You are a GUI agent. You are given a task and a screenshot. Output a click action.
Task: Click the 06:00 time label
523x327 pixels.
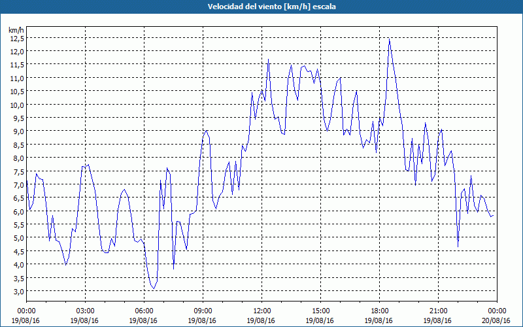click(x=144, y=311)
